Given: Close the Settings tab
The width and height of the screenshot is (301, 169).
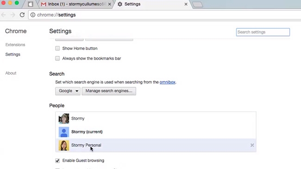Looking at the screenshot, I should click(186, 4).
